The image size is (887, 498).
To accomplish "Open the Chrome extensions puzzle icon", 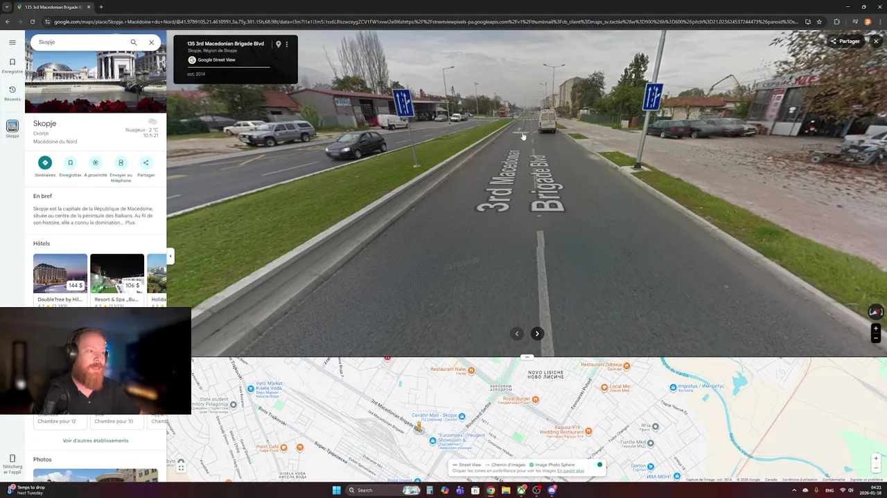I will pyautogui.click(x=836, y=21).
